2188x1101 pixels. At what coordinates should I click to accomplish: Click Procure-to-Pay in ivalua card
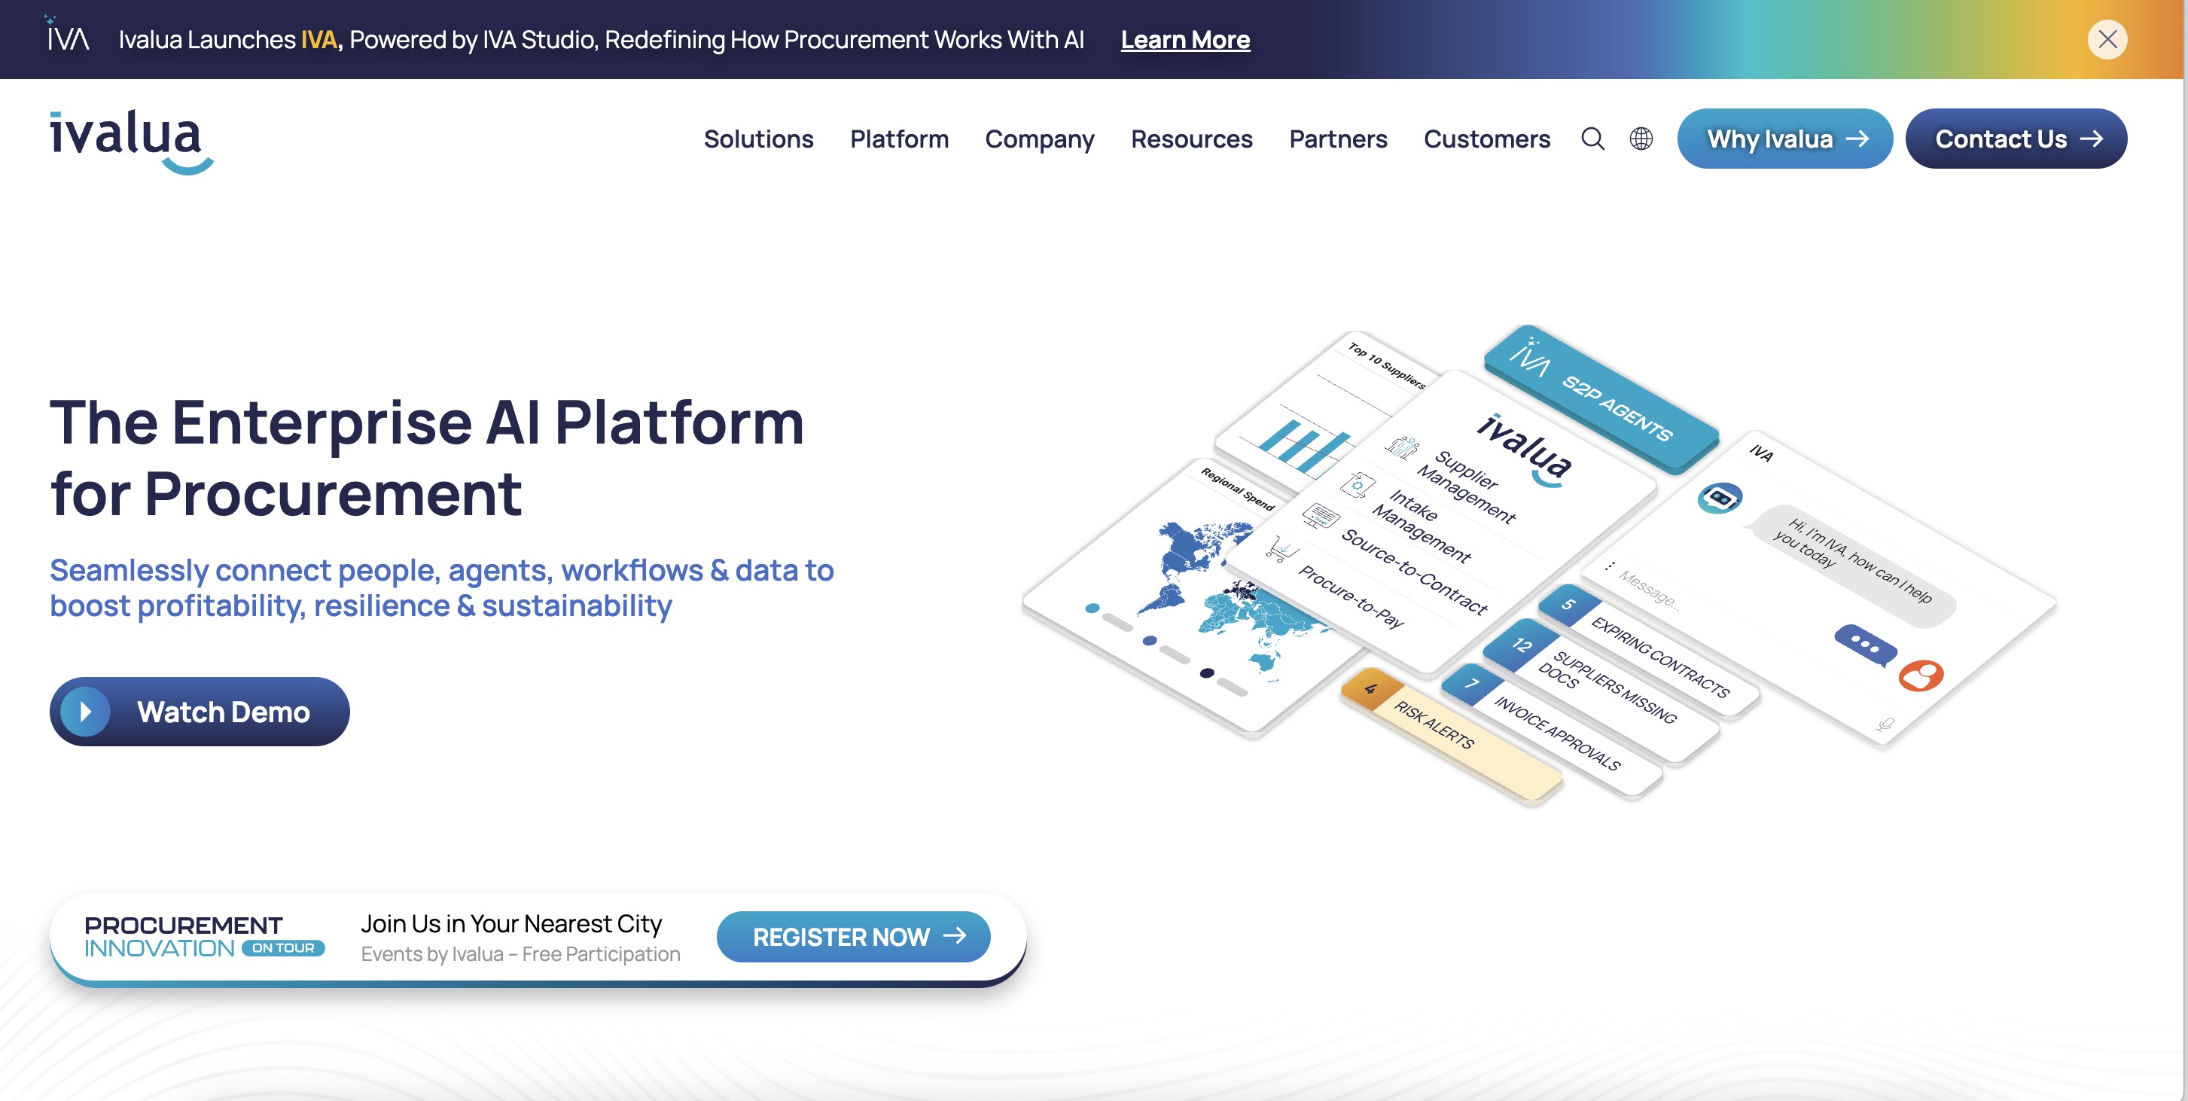[1352, 596]
